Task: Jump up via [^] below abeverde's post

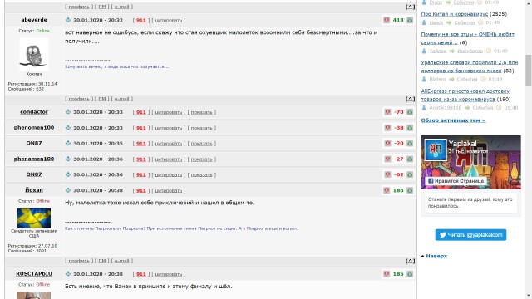Action: pos(410,99)
